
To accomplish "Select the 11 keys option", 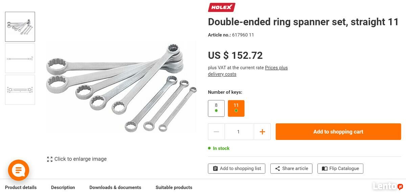I will click(x=236, y=108).
